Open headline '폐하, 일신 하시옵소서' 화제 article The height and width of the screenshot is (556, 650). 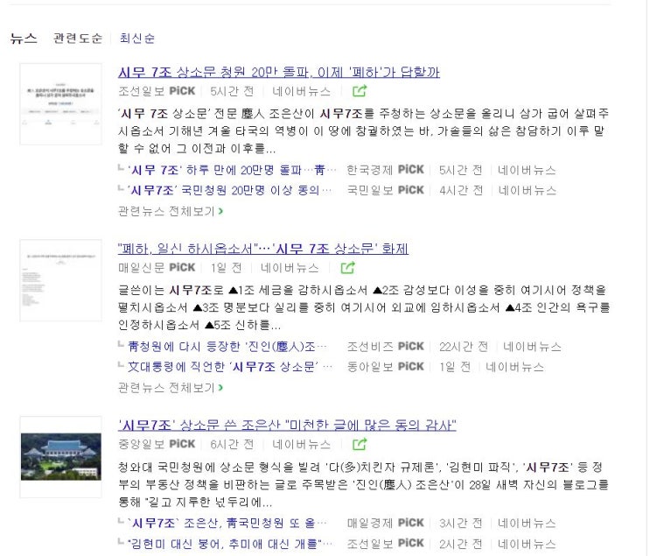coord(263,249)
